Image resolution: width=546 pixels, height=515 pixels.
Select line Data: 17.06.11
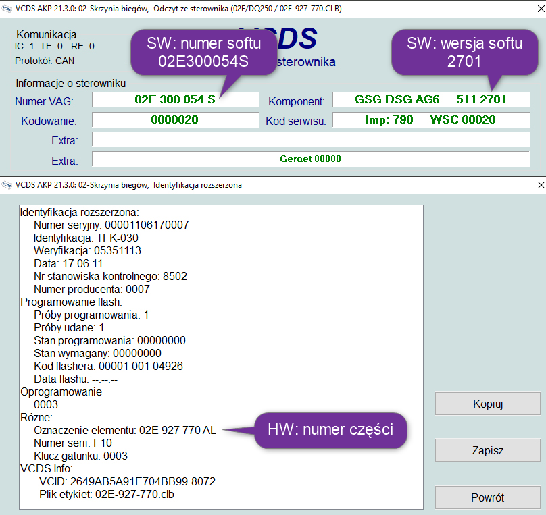tap(68, 264)
